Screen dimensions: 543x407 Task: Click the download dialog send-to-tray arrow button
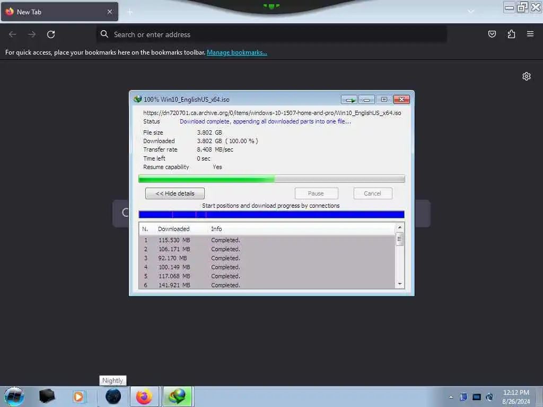[x=349, y=100]
